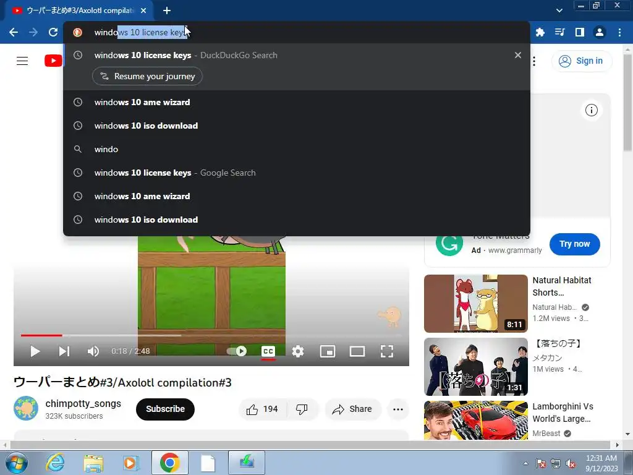Select the first 'windows 10 ame wizard' suggestion

296,102
